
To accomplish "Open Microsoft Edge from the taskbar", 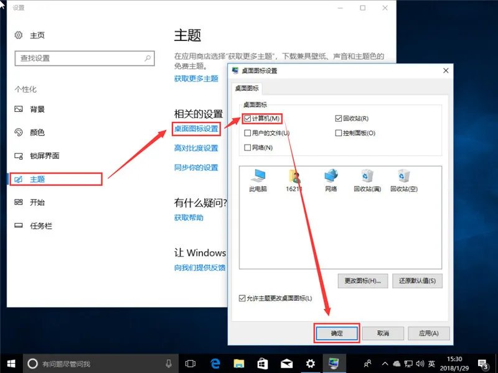I will click(215, 362).
